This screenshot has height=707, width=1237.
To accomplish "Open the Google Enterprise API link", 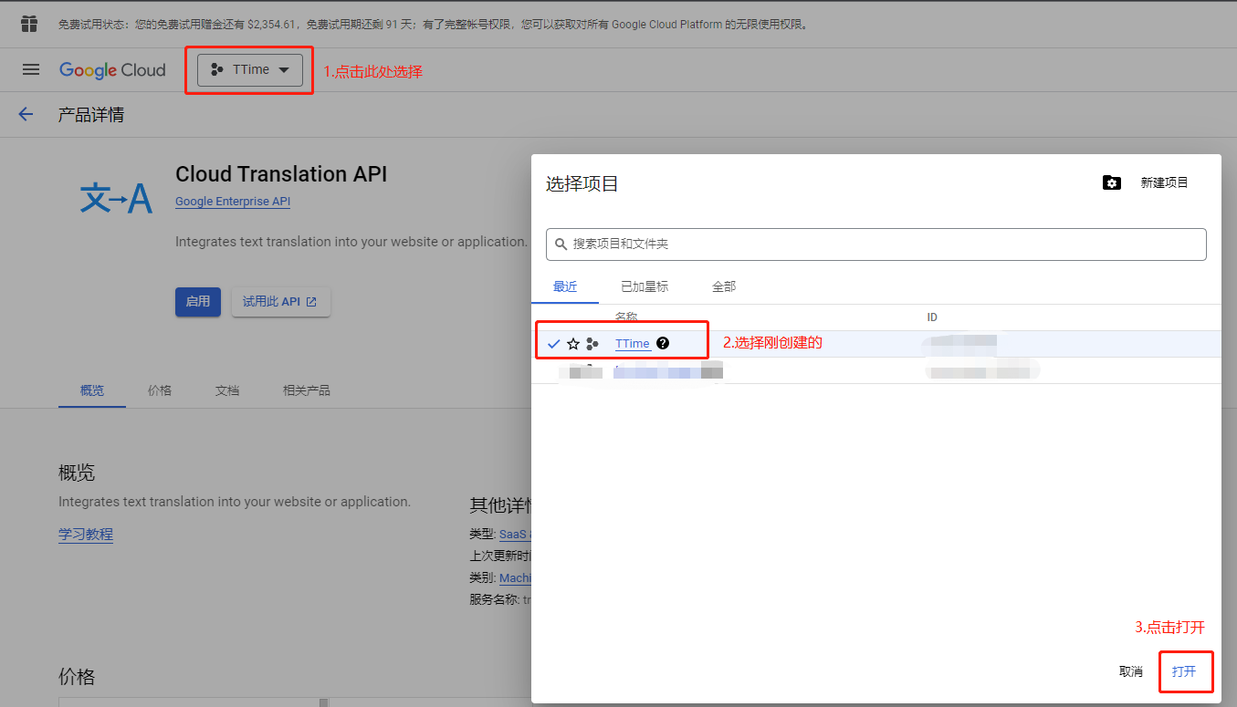I will pyautogui.click(x=233, y=202).
